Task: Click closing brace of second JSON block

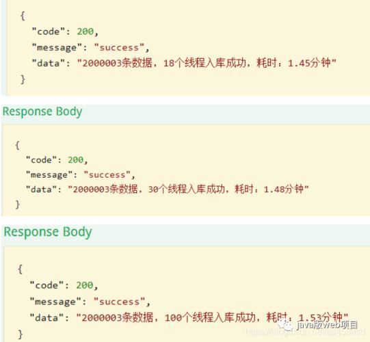Action: click(18, 204)
